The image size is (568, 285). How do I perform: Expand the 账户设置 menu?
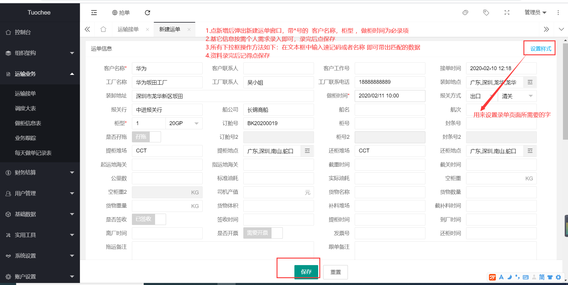(40, 276)
